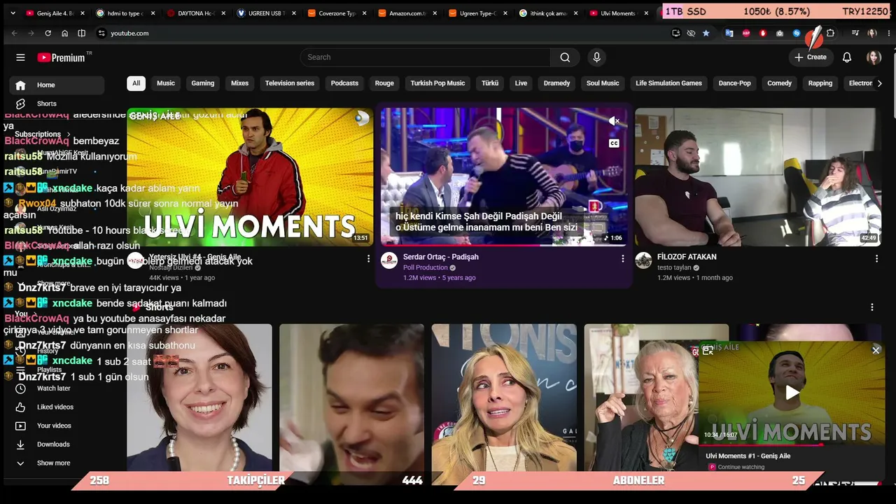This screenshot has height=504, width=896.
Task: Filter the feed by Rapping
Action: tap(820, 83)
